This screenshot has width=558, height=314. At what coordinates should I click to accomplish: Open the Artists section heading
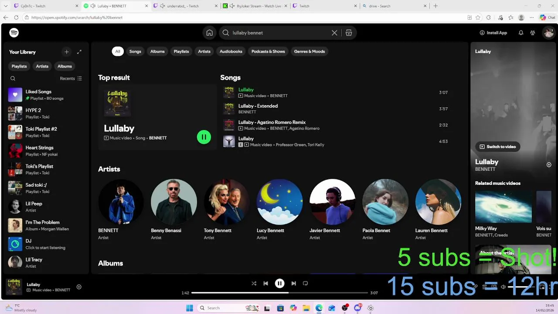tap(109, 169)
